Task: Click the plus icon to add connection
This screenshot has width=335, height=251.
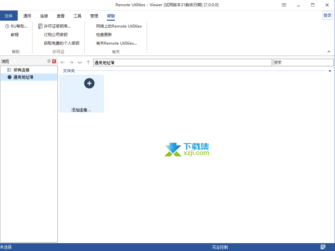Action: 89,83
